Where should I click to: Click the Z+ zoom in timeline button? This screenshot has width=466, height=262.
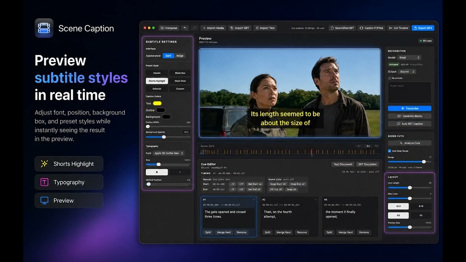pos(368,146)
